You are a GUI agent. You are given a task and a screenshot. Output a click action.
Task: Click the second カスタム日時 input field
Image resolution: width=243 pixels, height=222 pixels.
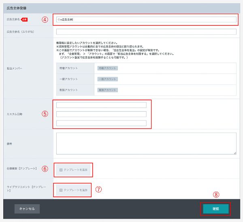coord(101,114)
